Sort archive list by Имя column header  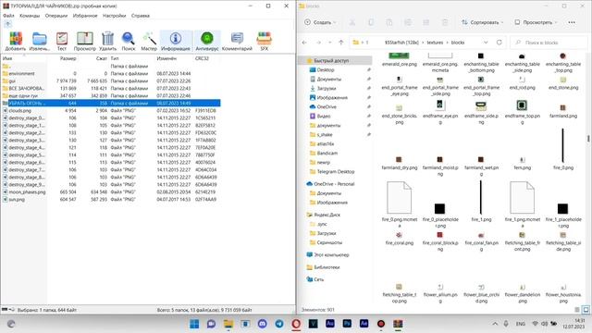click(7, 58)
